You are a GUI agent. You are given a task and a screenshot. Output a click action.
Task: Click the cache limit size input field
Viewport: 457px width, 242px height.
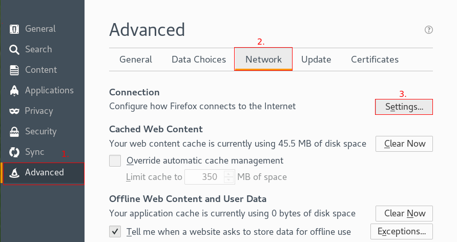[203, 177]
